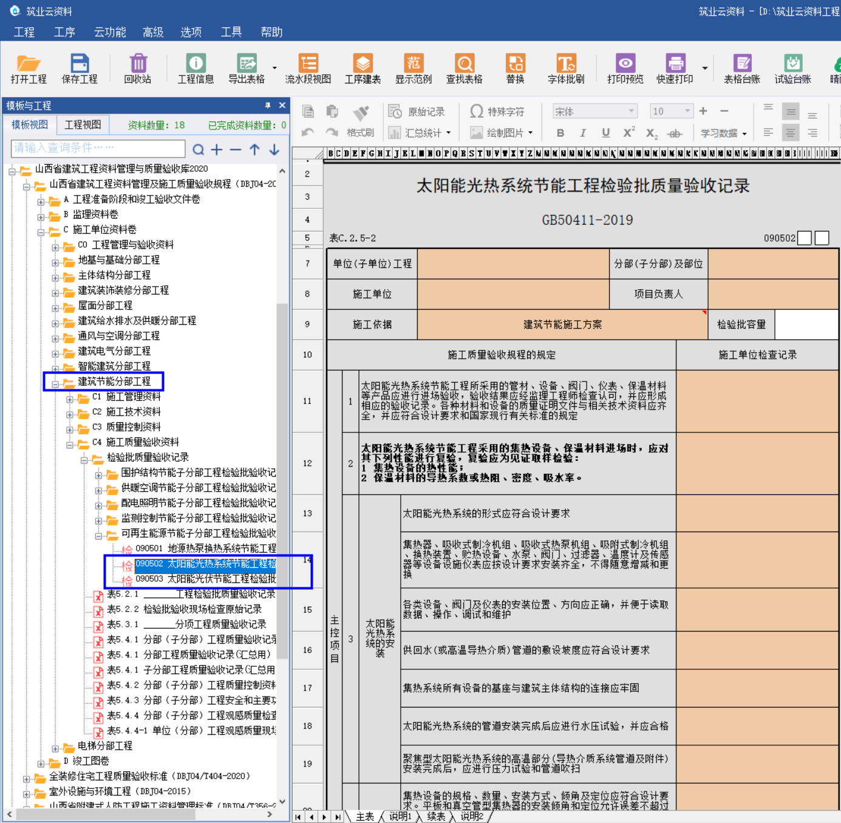Increase font size with plus button

point(703,111)
